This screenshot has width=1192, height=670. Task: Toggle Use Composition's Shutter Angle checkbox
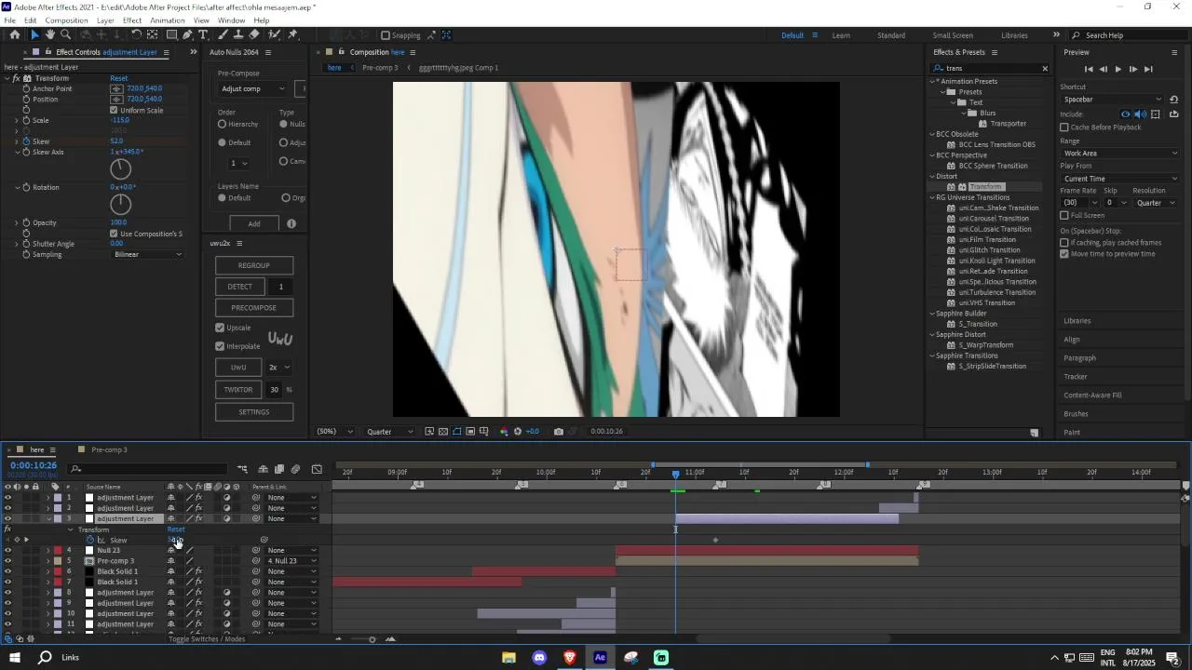[114, 234]
